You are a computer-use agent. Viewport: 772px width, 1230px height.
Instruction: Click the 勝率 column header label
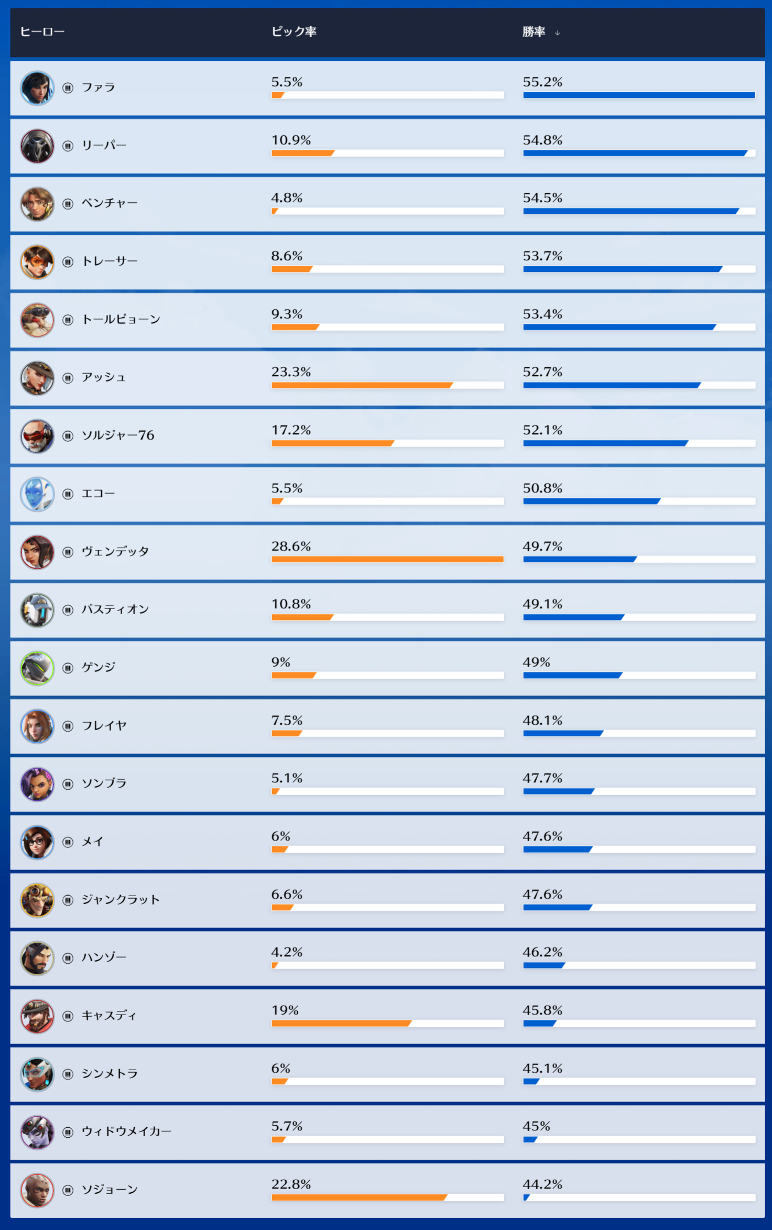point(534,32)
